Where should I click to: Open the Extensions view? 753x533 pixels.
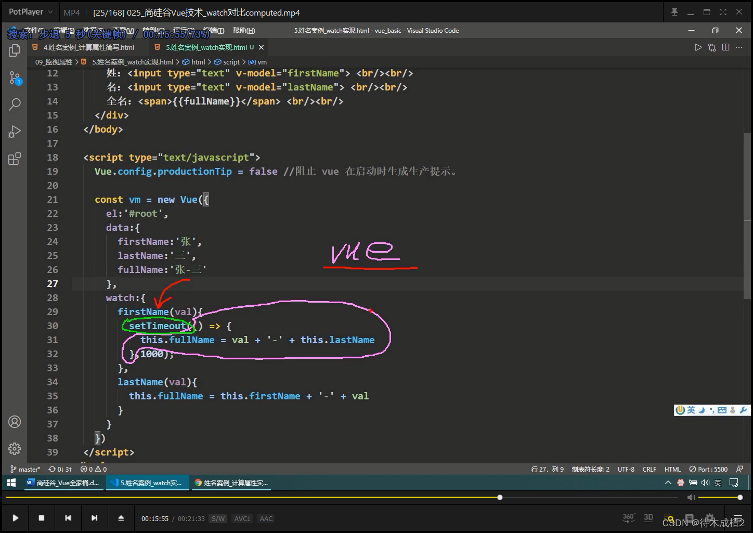point(15,159)
